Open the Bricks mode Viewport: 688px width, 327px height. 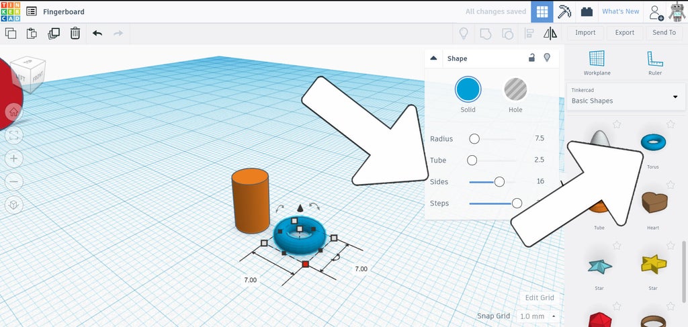point(587,12)
